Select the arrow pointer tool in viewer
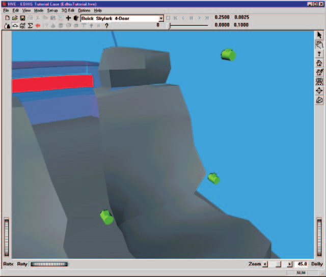 tap(319, 35)
